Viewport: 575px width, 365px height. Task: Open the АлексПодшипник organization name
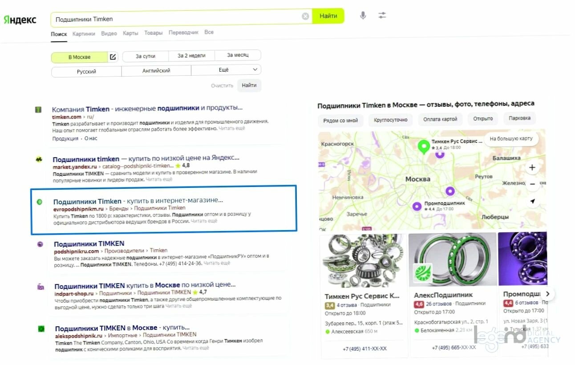coord(443,295)
